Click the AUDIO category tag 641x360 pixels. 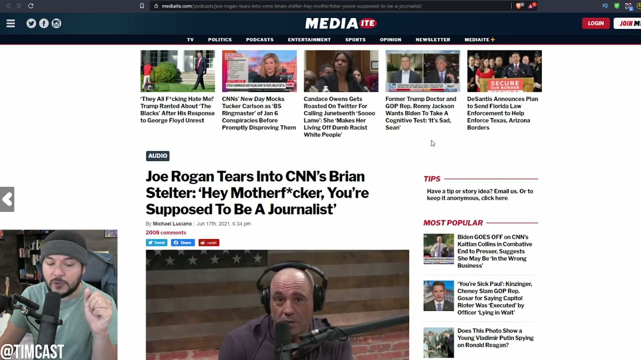158,156
